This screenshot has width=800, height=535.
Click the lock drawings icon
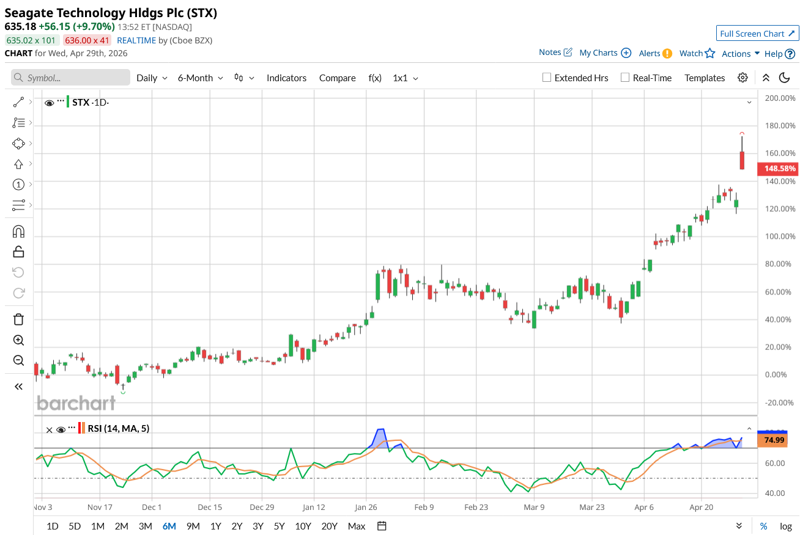tap(18, 252)
